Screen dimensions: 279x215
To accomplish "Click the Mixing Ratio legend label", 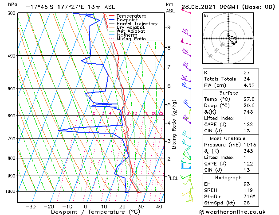I will pyautogui.click(x=131, y=38).
